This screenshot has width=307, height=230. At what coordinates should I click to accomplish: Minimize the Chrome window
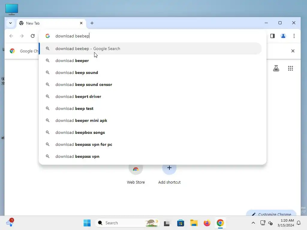[266, 23]
